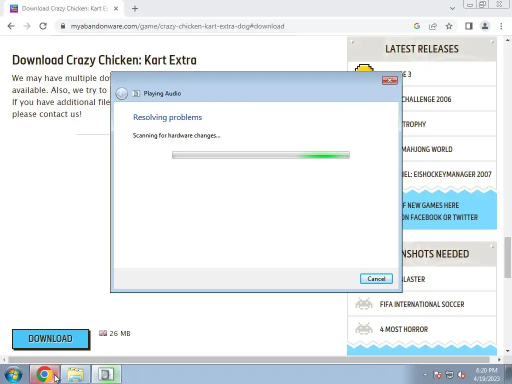This screenshot has width=512, height=384.
Task: Click the address bar URL
Action: [177, 26]
